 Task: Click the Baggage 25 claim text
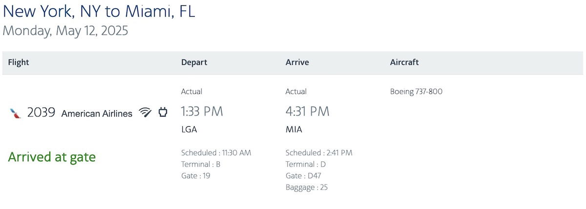(307, 187)
